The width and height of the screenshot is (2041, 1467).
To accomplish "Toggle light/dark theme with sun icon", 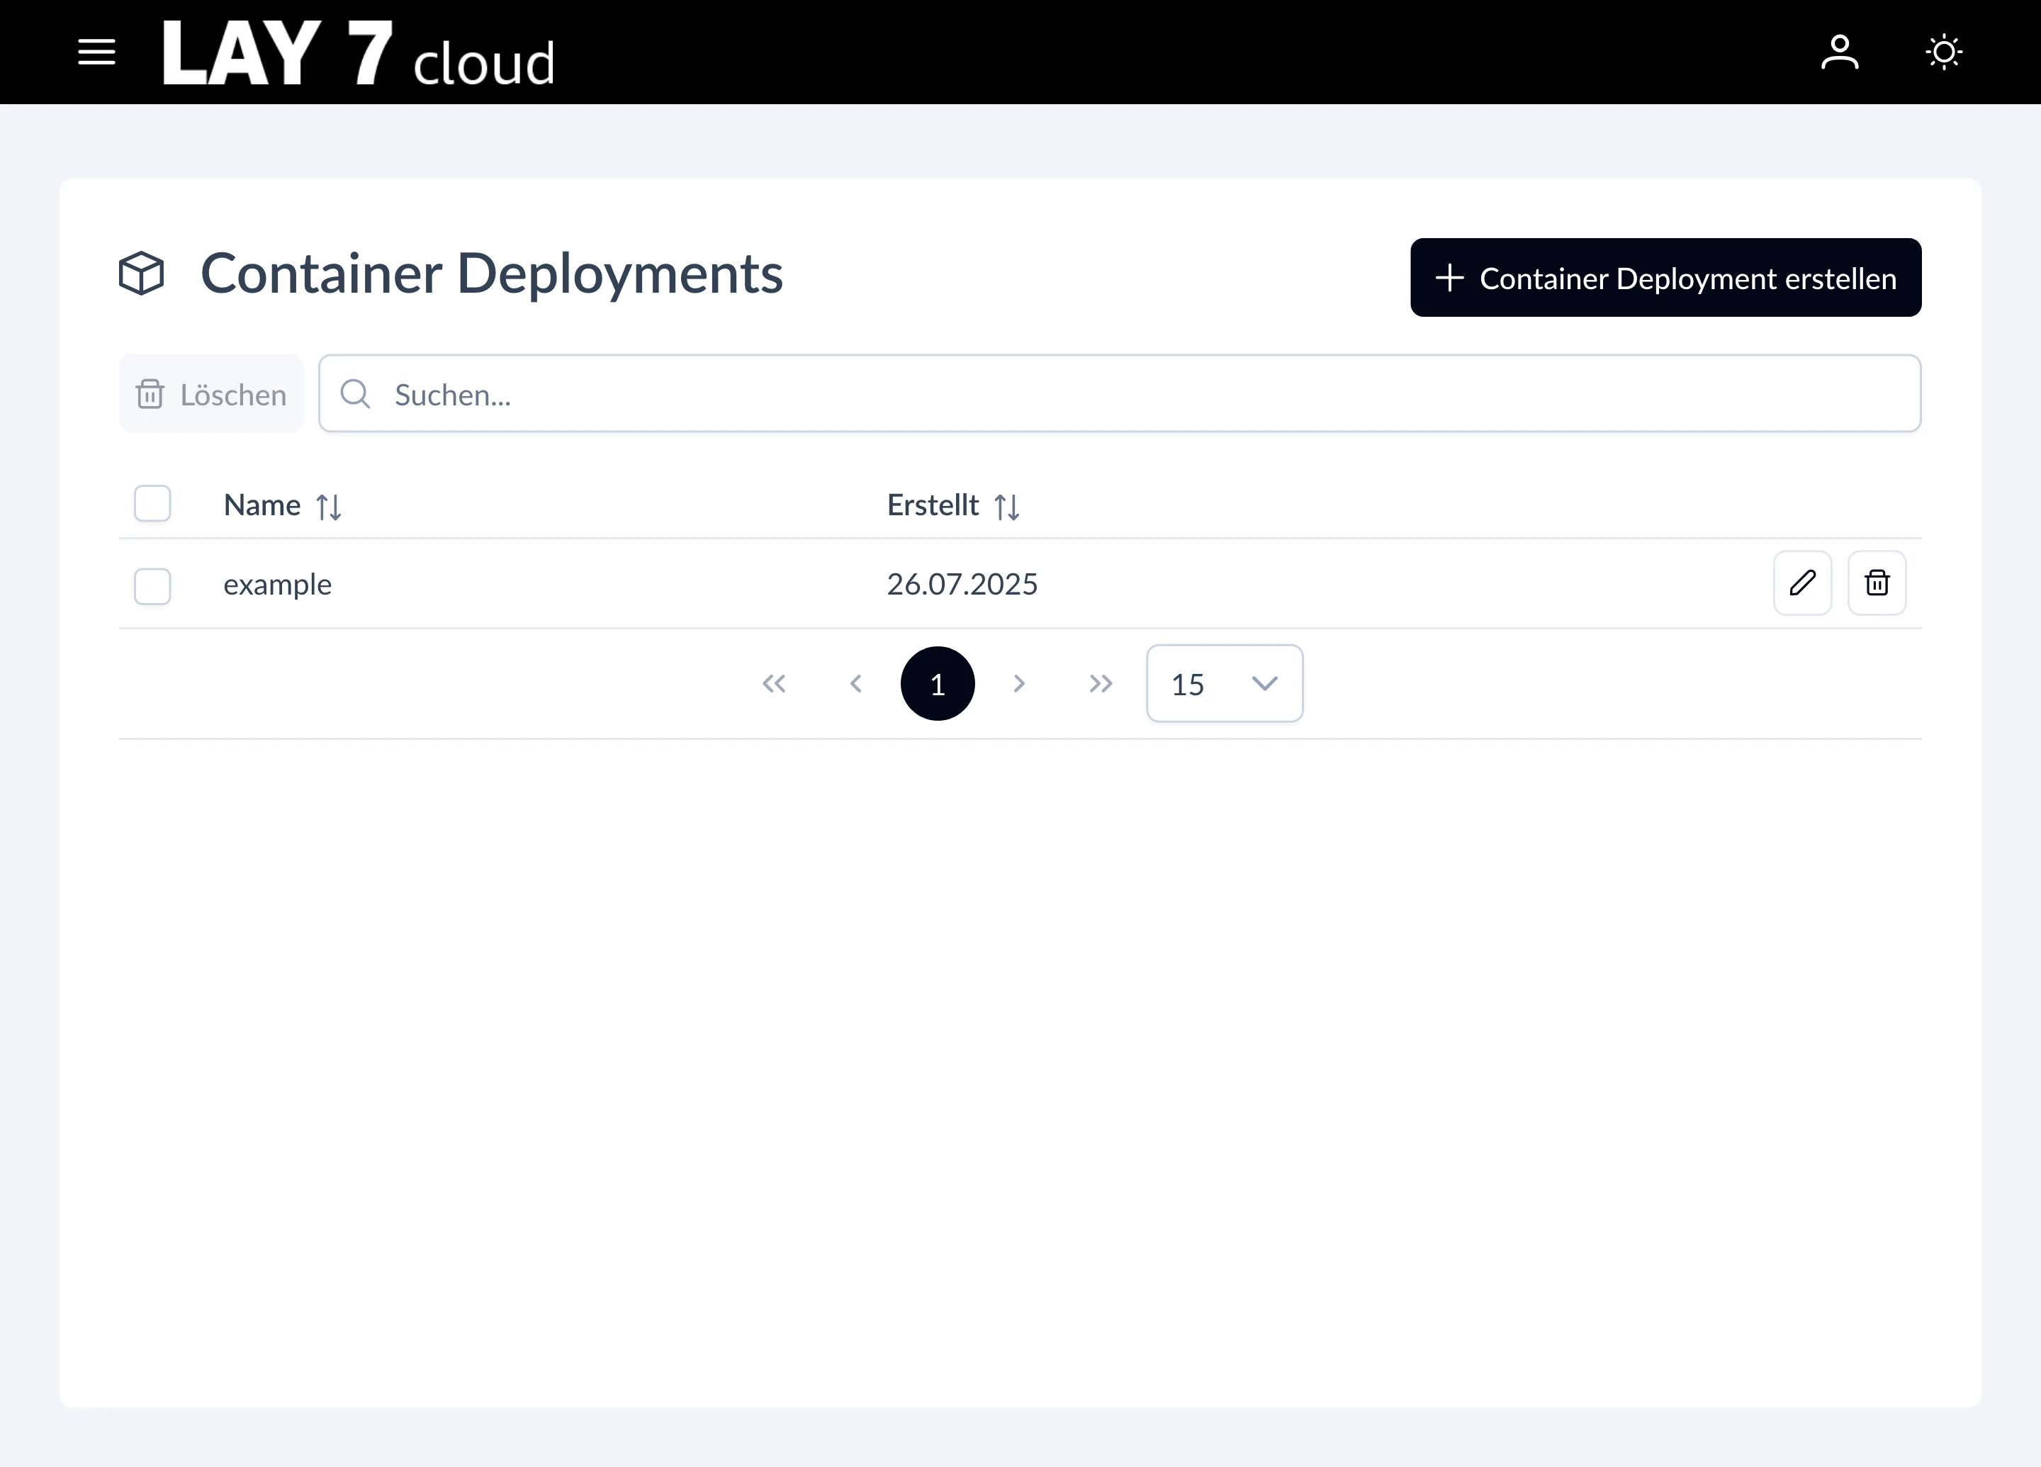I will [x=1944, y=51].
